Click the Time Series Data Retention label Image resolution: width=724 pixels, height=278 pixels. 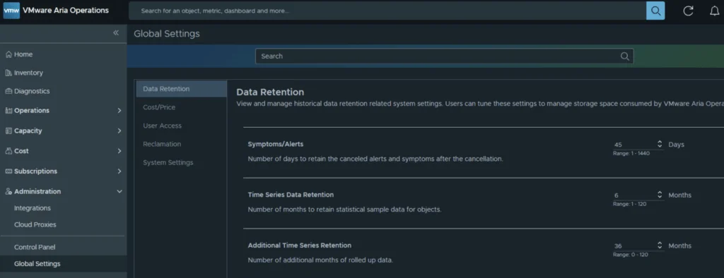[x=291, y=195]
